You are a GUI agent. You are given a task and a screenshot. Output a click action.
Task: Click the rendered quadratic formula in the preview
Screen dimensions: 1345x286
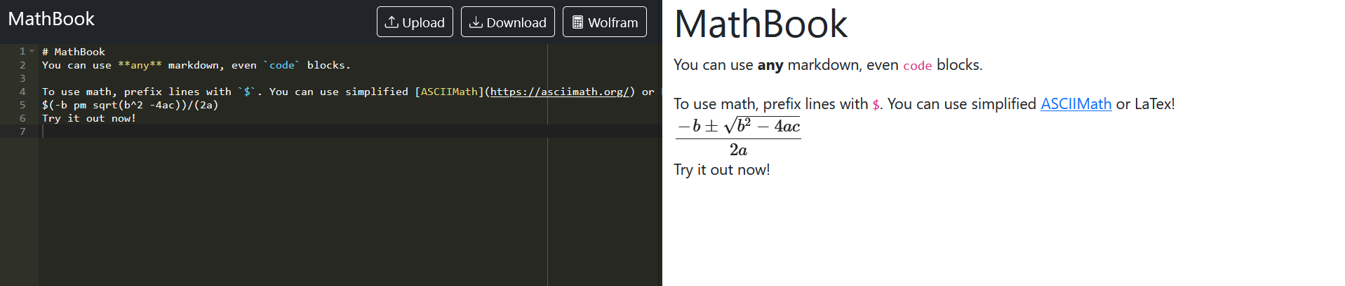click(x=737, y=137)
